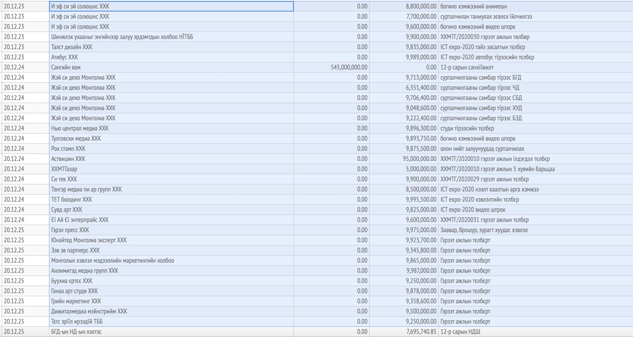Viewport: 633px width, 337px height.
Task: Select 'Зэв эв партнерс ХХК' cell
Action: tap(171, 250)
